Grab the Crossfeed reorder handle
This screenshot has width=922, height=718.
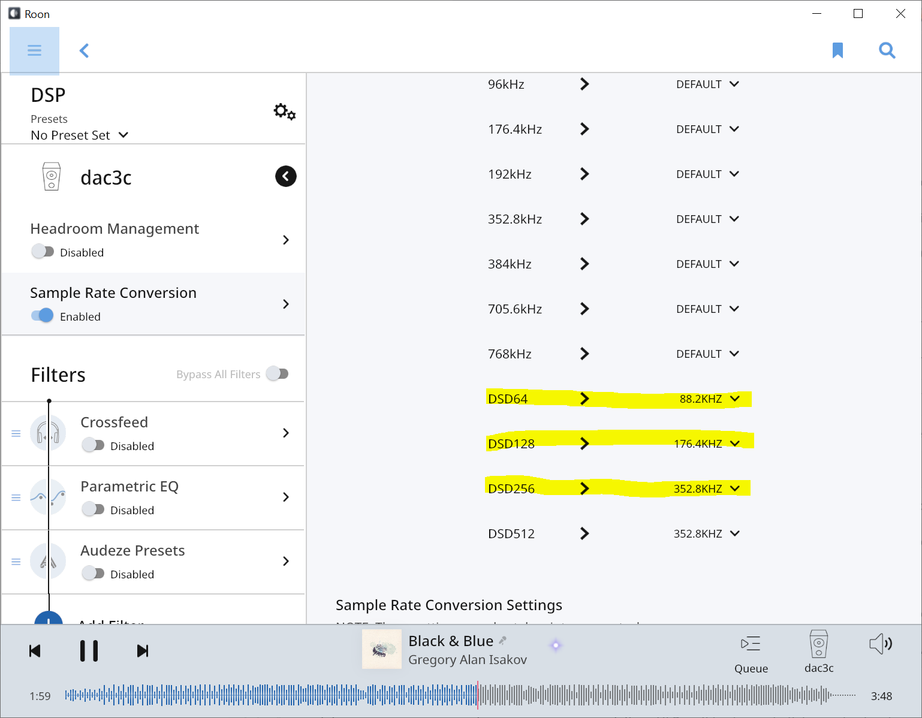pyautogui.click(x=16, y=433)
